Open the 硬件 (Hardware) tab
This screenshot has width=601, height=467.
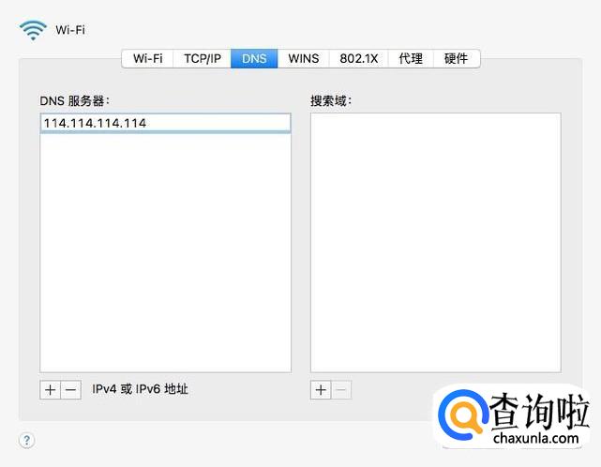pos(456,59)
